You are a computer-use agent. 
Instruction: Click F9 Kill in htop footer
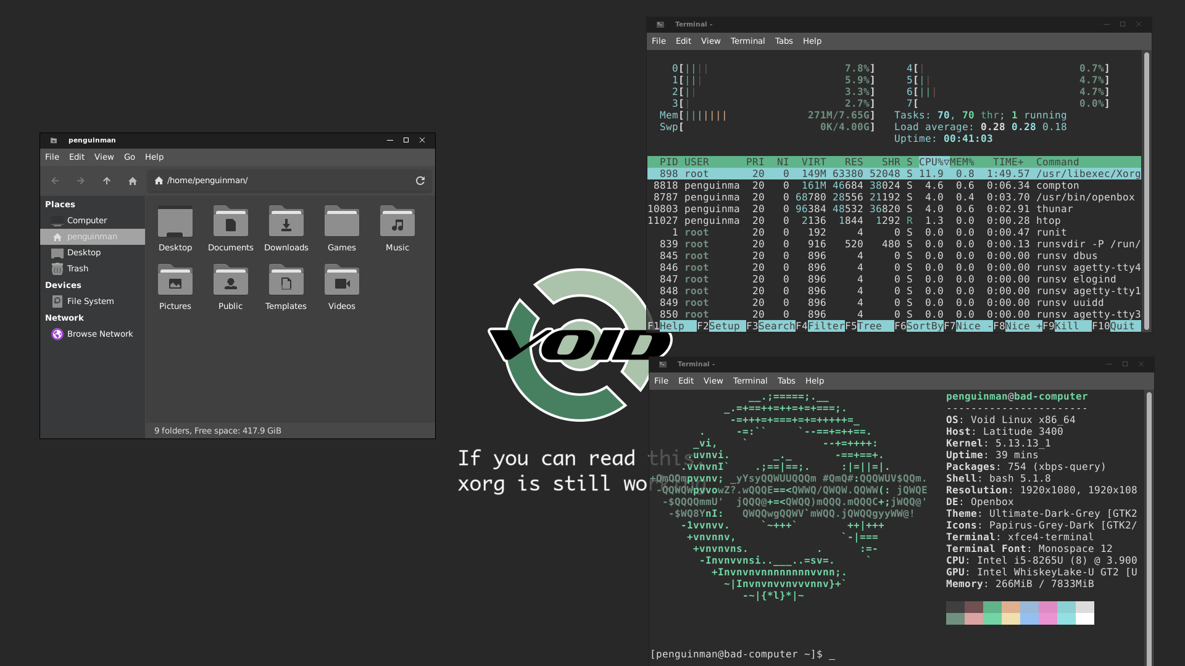[x=1066, y=326]
